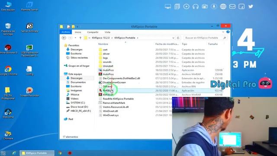Open DELTA Profesional desktop folder
This screenshot has width=277, height=156.
(8, 94)
